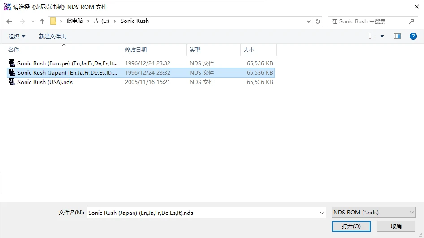Select 此电脑 in the breadcrumb path

coord(75,21)
